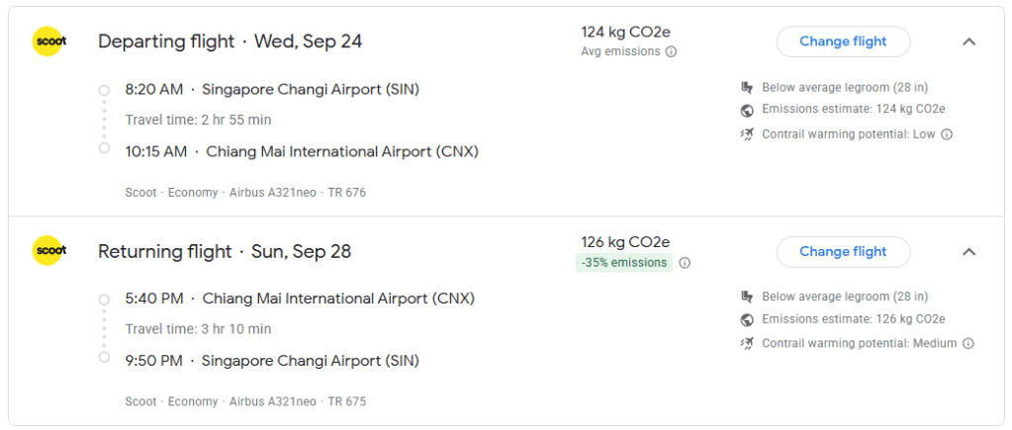Click info icon next to -35% emissions badge
The width and height of the screenshot is (1012, 430).
pos(685,263)
